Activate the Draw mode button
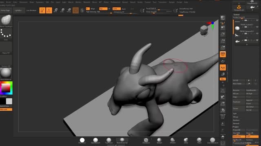This screenshot has width=261, height=146. 49,10
